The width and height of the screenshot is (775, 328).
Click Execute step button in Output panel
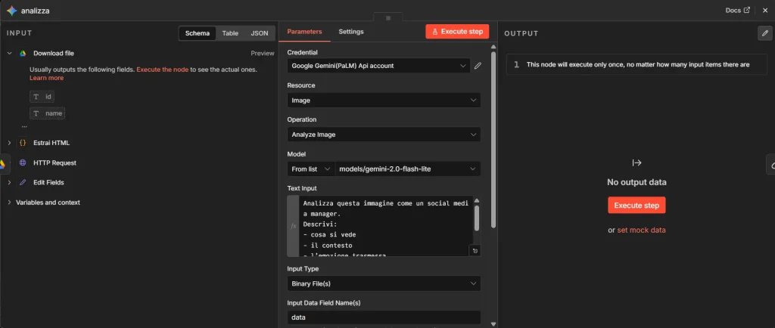coord(636,205)
